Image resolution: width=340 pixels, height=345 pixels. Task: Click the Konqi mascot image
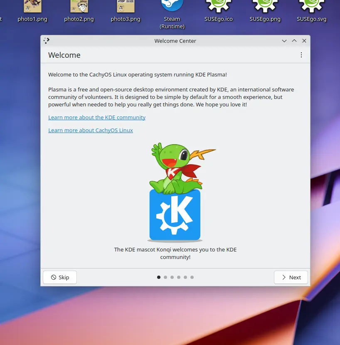(x=175, y=192)
